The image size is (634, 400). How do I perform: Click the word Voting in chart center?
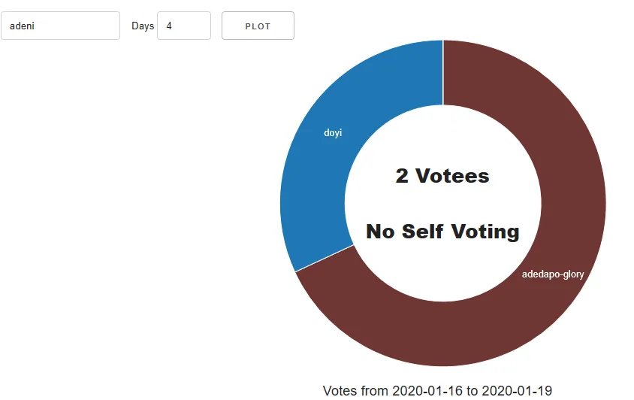(x=485, y=232)
